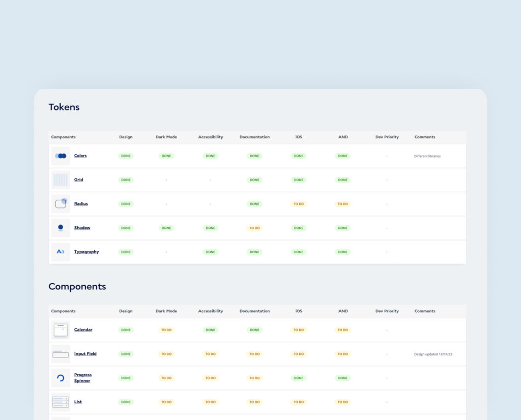The height and width of the screenshot is (420, 521).
Task: Open the Progress Spinner link
Action: 82,378
